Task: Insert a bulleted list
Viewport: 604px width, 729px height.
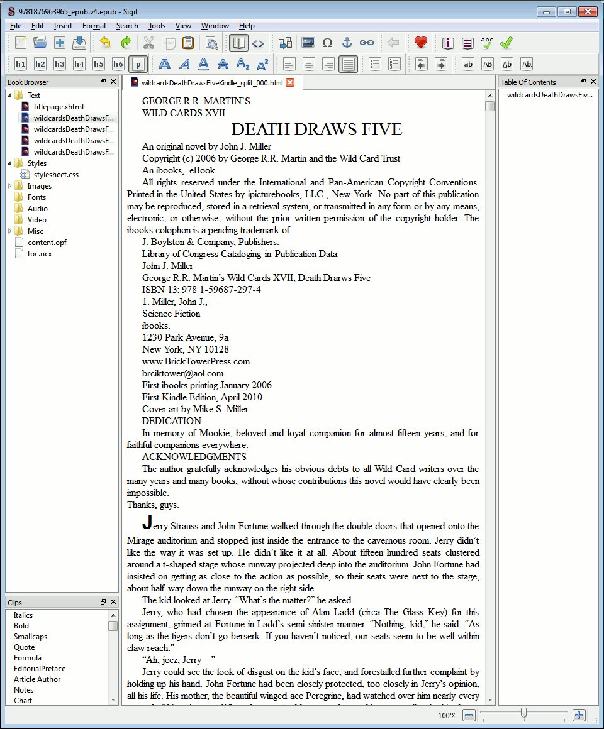Action: coord(374,64)
